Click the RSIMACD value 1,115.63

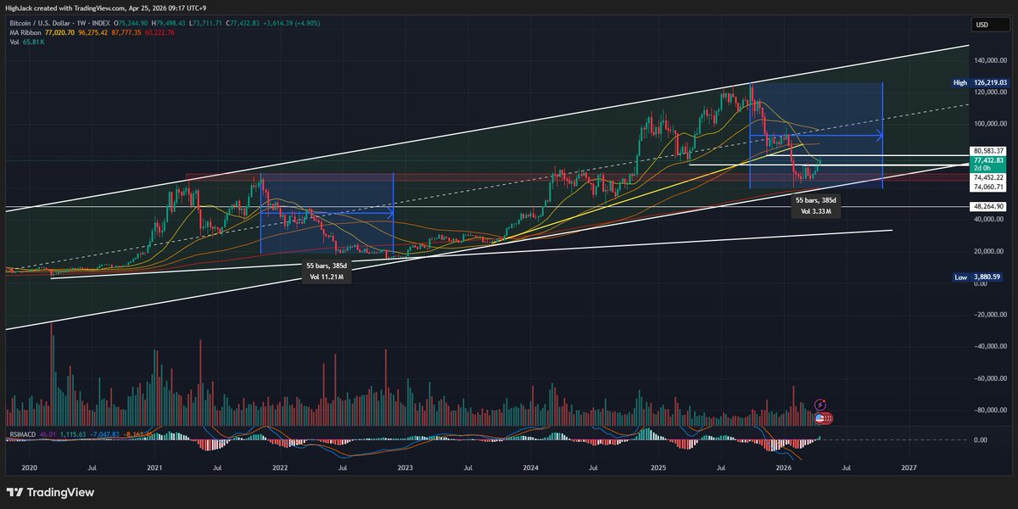(x=74, y=433)
